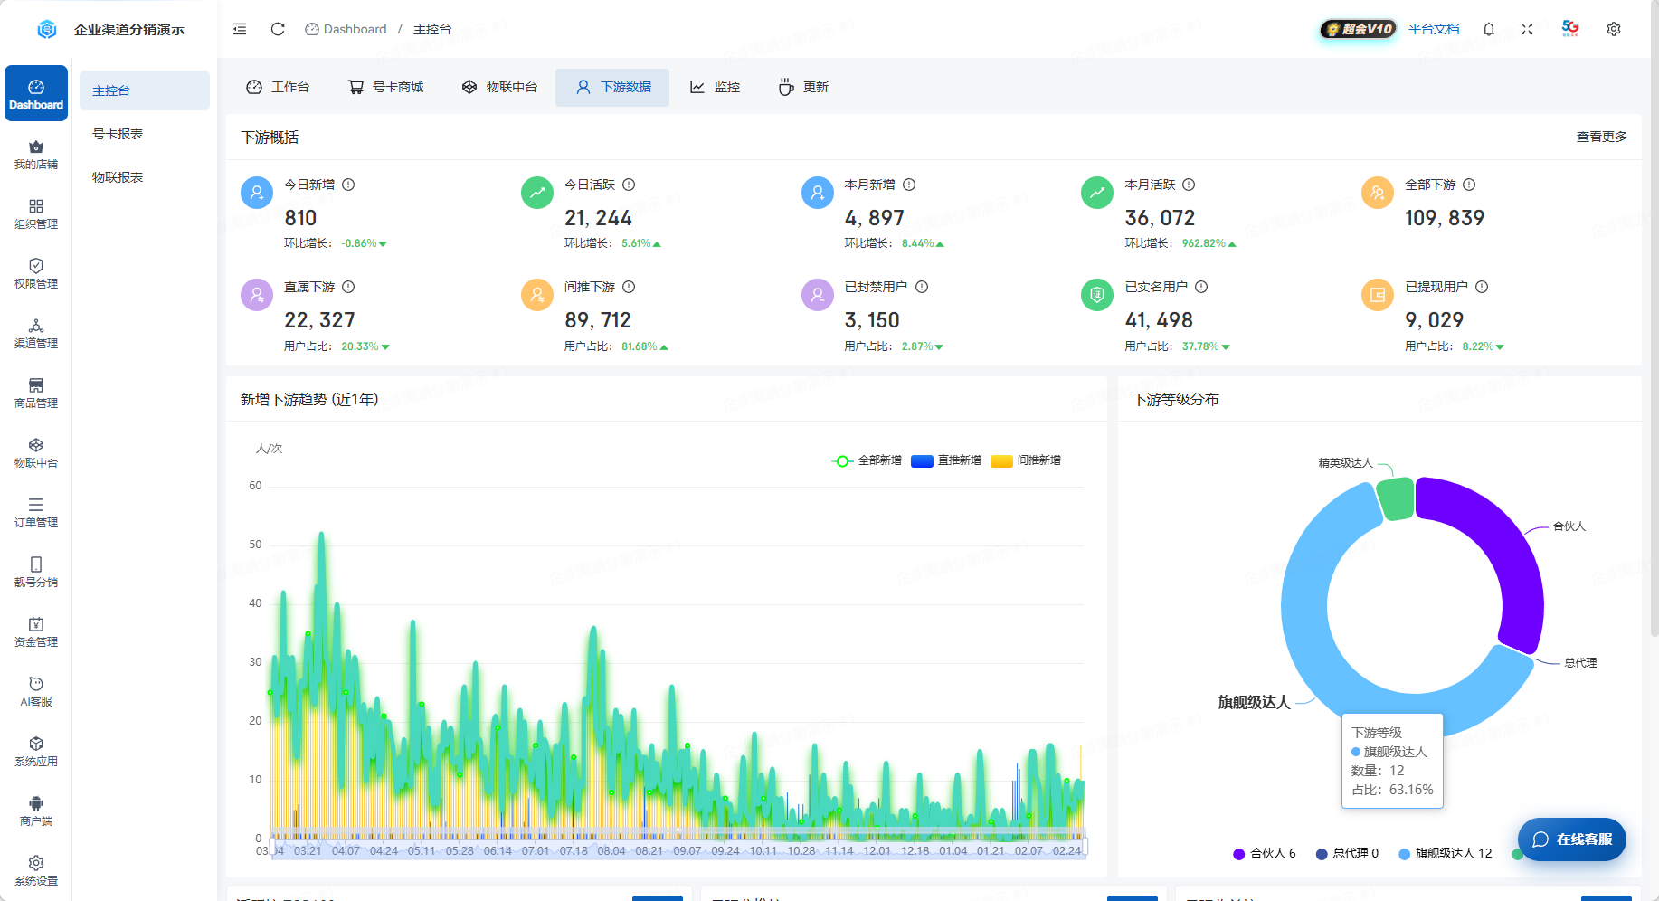
Task: Toggle fullscreen mode icon
Action: coord(1527,29)
